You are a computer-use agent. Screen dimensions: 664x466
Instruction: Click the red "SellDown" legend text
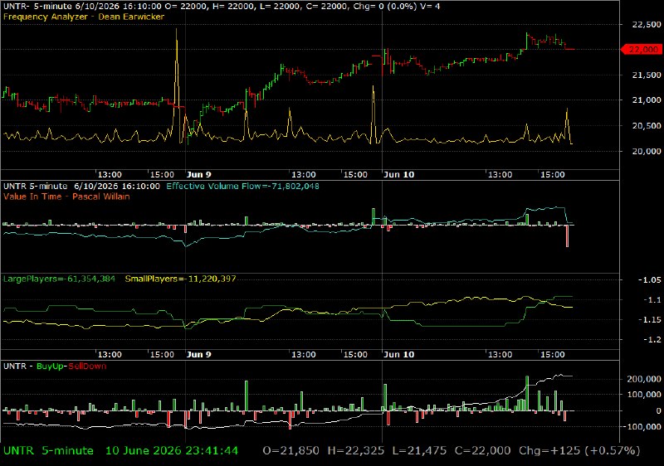(x=87, y=366)
